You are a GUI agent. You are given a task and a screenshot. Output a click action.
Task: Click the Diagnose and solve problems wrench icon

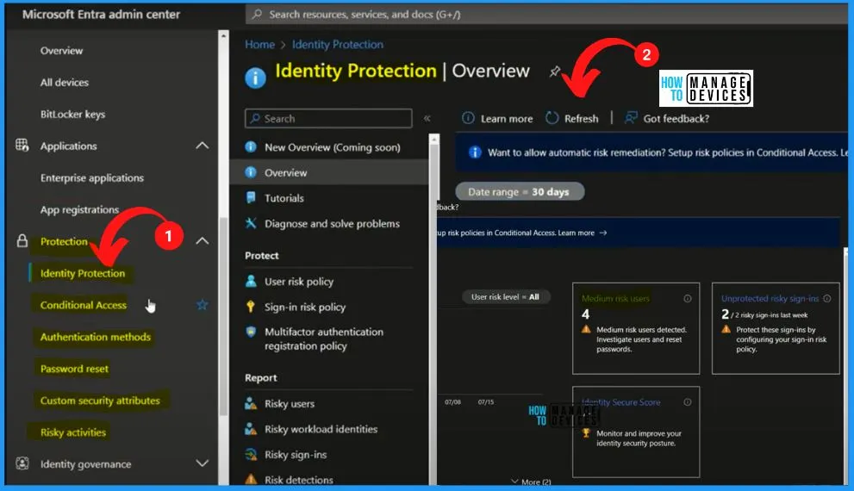pos(251,223)
